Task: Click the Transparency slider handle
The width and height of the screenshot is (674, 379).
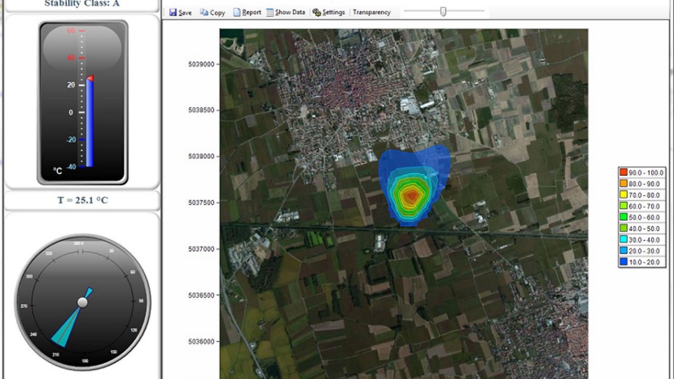Action: (443, 12)
